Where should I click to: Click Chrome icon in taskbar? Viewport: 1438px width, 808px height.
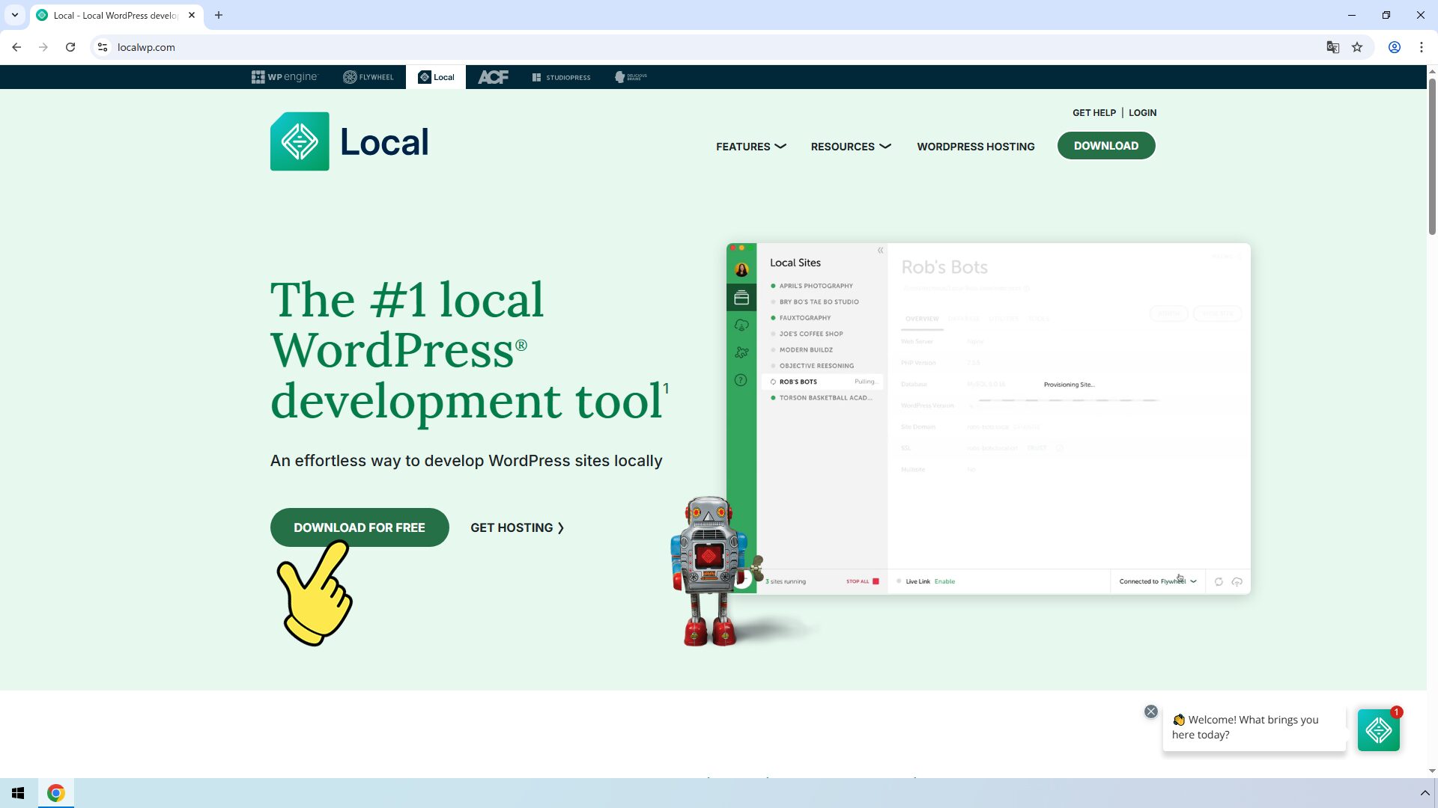click(x=56, y=793)
